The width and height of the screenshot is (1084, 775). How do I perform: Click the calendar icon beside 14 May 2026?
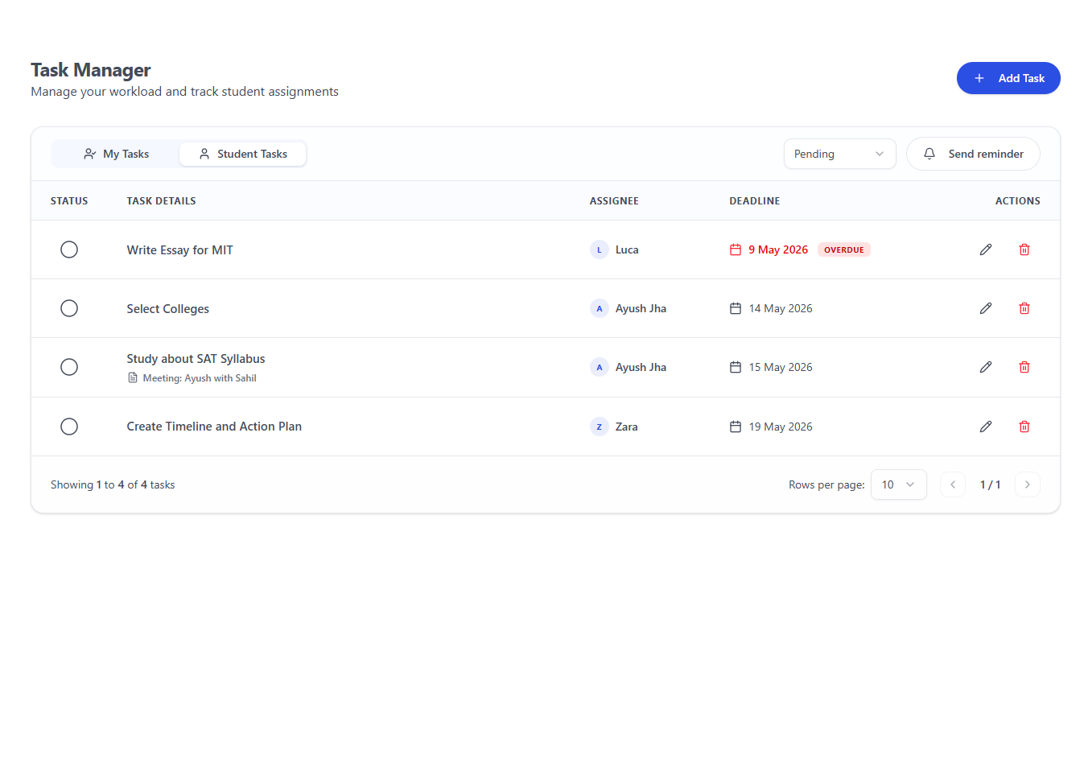tap(736, 308)
